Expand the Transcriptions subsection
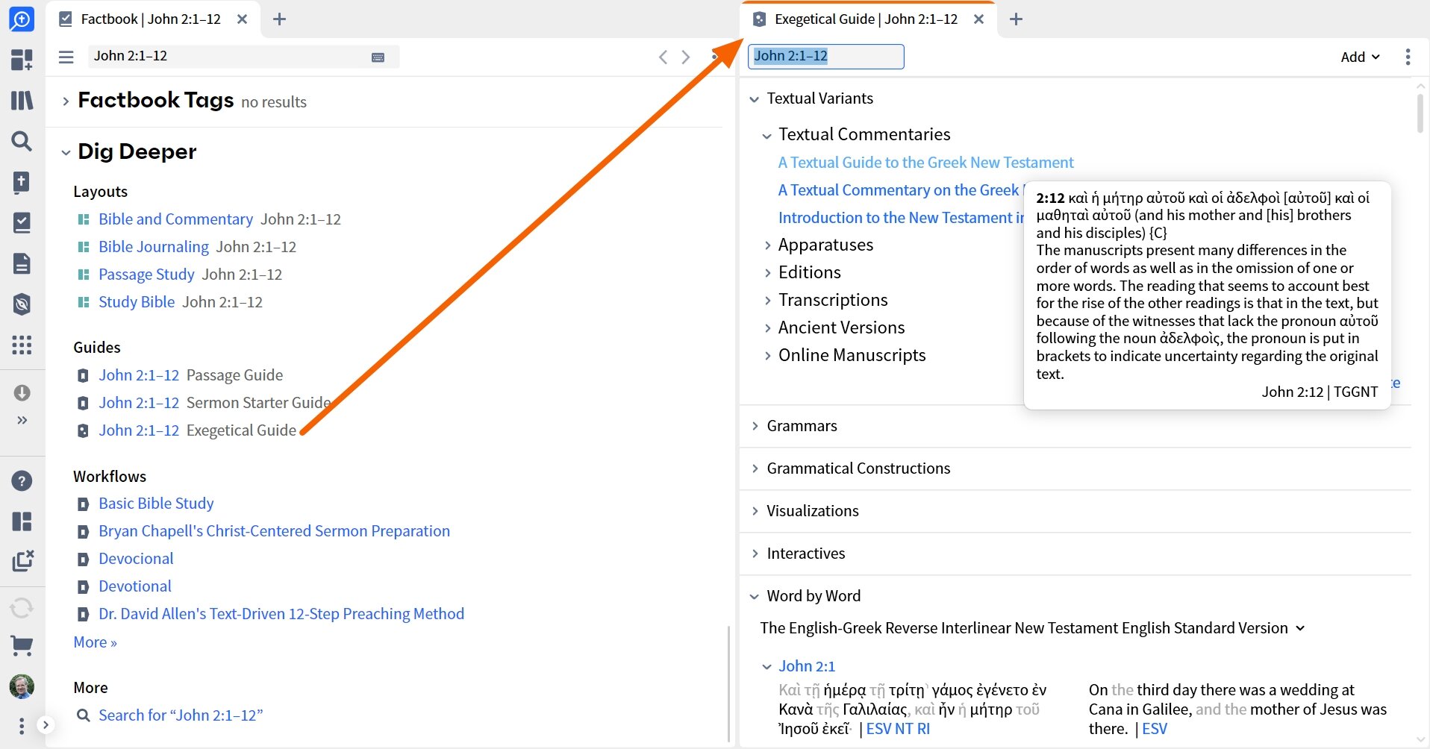The image size is (1430, 749). point(767,301)
